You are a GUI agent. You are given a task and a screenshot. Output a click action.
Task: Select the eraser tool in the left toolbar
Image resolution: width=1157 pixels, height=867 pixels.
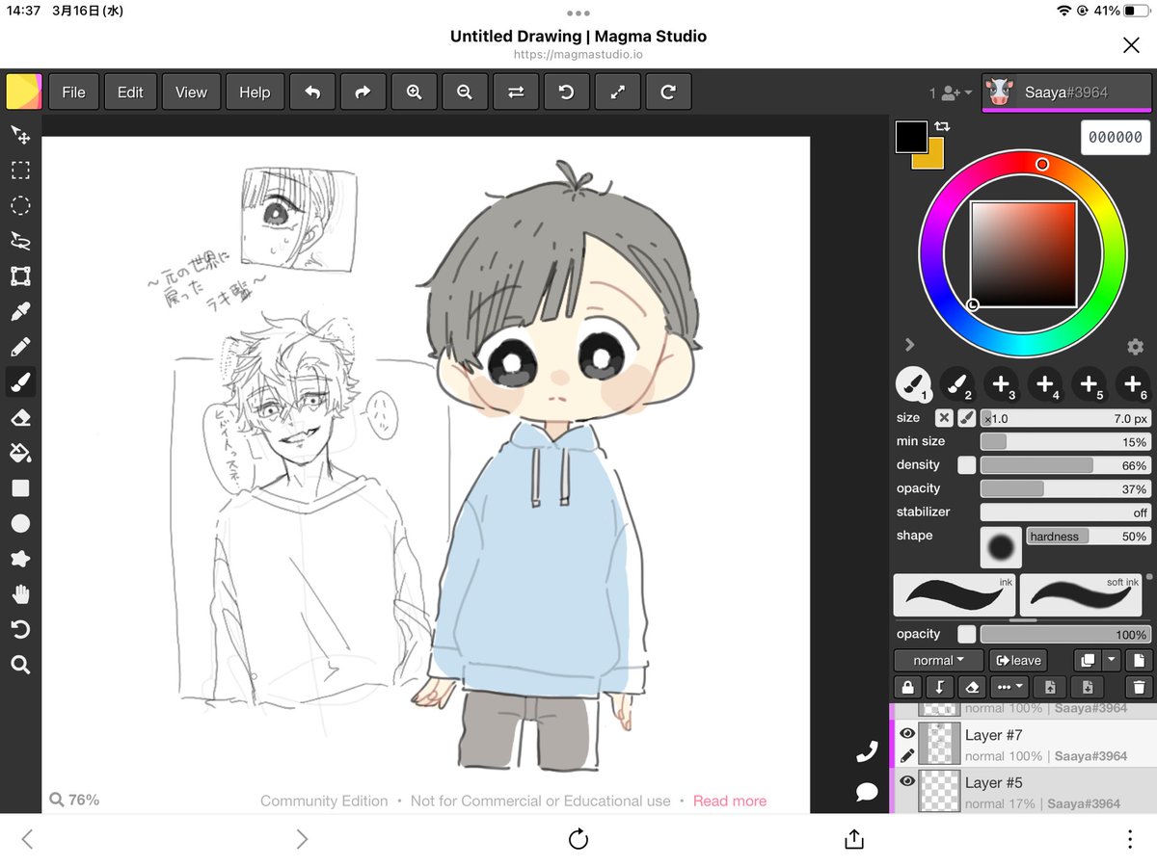pos(20,417)
